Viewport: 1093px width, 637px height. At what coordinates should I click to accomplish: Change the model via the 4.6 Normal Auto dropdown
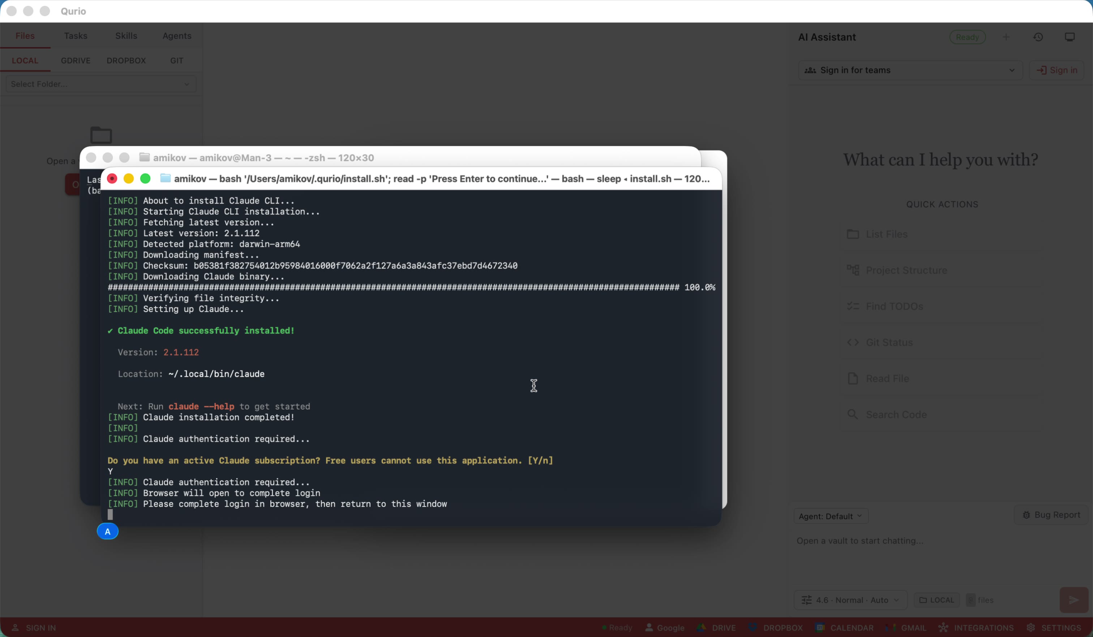tap(850, 600)
